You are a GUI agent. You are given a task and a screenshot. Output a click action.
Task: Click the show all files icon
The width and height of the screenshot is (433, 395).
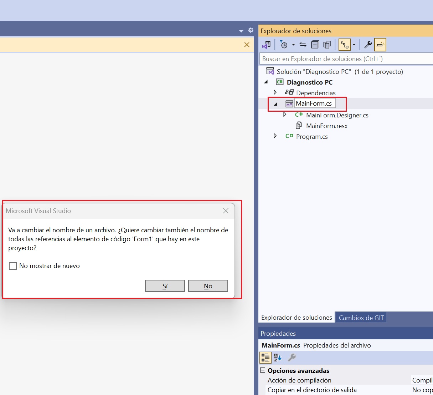[x=327, y=45]
